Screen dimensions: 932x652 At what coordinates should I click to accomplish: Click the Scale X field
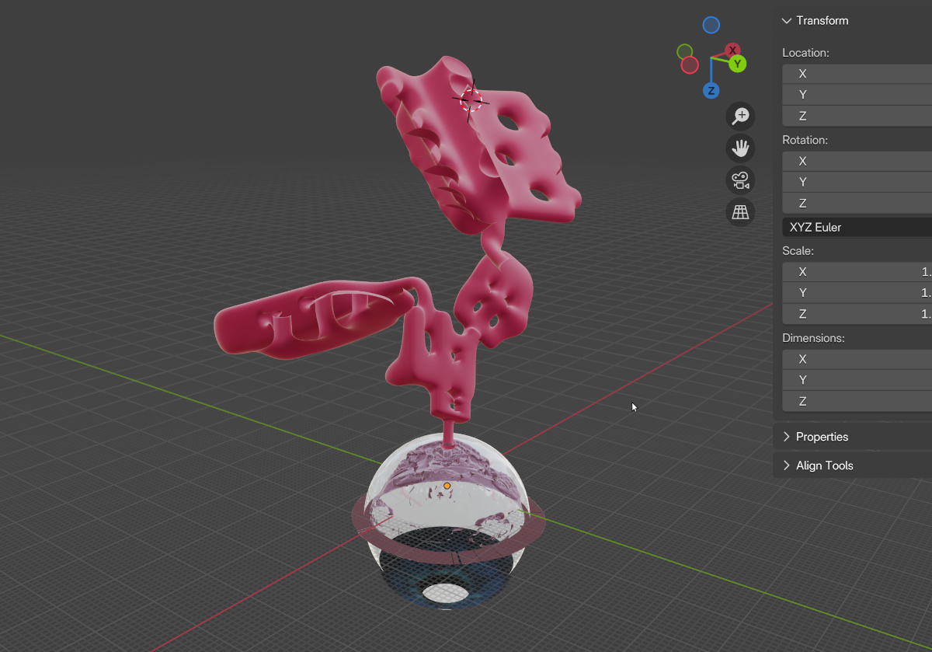(857, 272)
